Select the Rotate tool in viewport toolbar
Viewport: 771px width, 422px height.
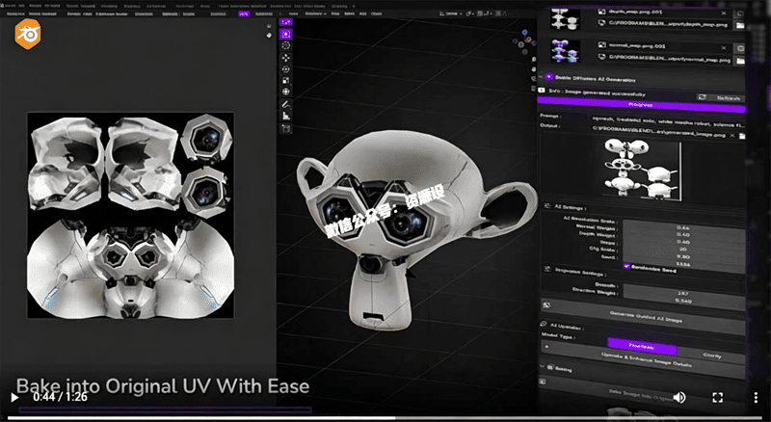pos(285,68)
